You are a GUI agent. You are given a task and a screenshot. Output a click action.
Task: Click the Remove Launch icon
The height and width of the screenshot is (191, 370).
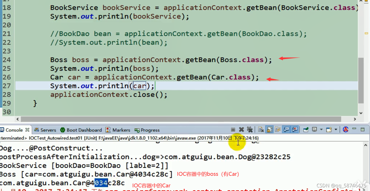tap(241, 130)
